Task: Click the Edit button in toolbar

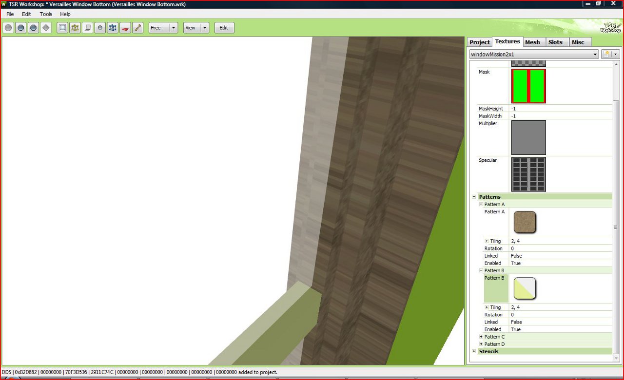Action: pyautogui.click(x=224, y=28)
